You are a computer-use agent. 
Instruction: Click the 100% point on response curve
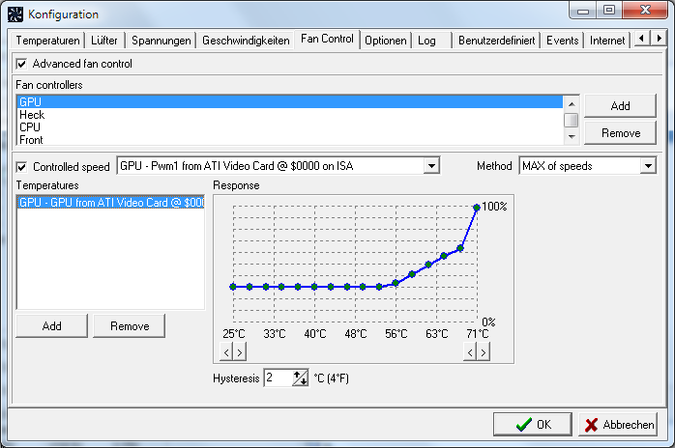[477, 208]
